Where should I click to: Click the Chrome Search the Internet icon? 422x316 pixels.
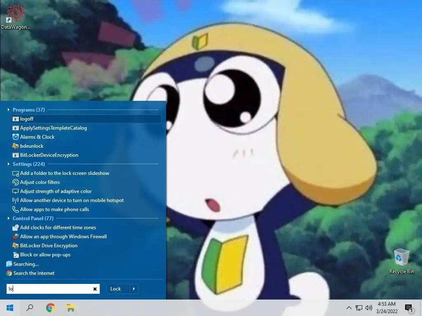(x=9, y=273)
